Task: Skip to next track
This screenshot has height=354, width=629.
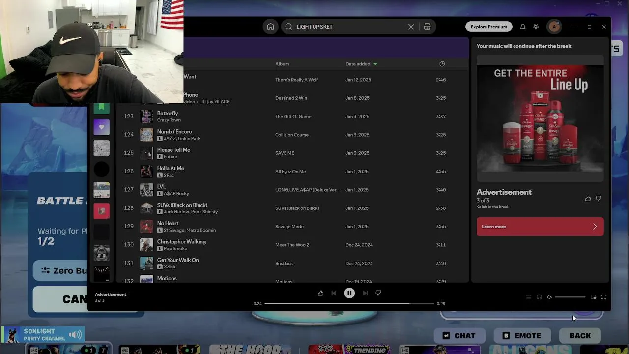Action: point(365,293)
